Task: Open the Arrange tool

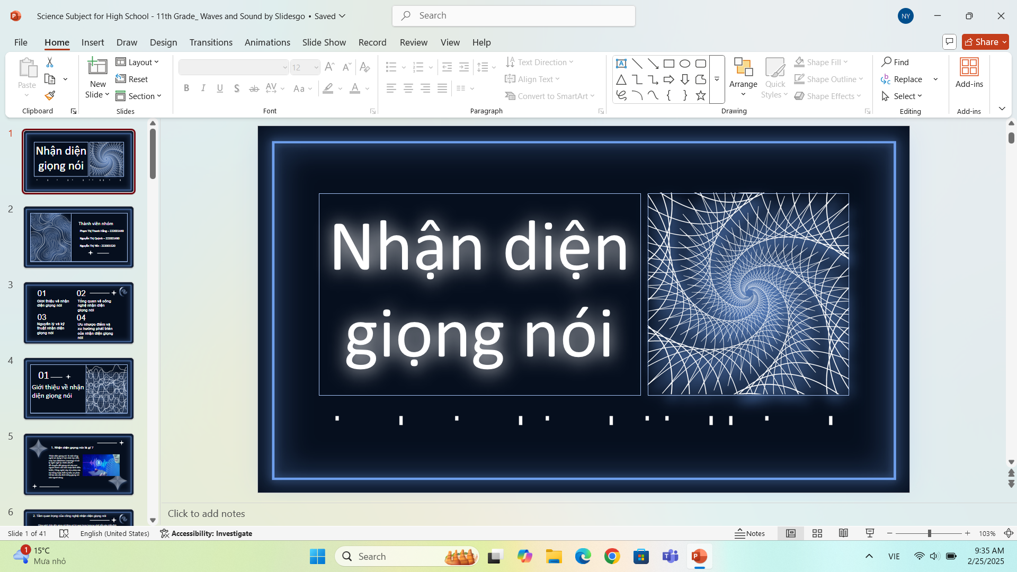Action: 743,77
